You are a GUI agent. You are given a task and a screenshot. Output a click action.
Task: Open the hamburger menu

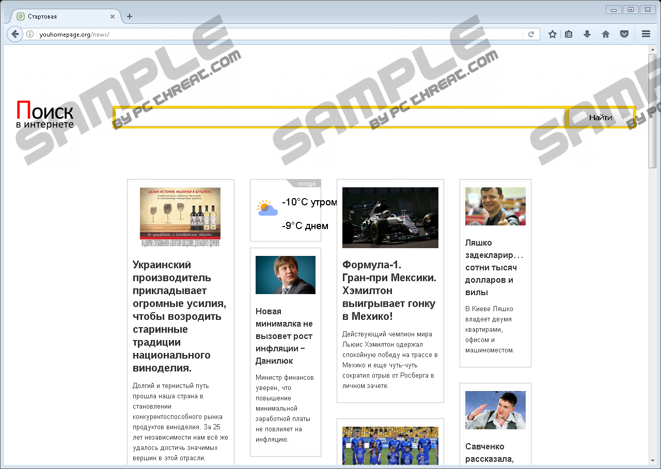(646, 35)
